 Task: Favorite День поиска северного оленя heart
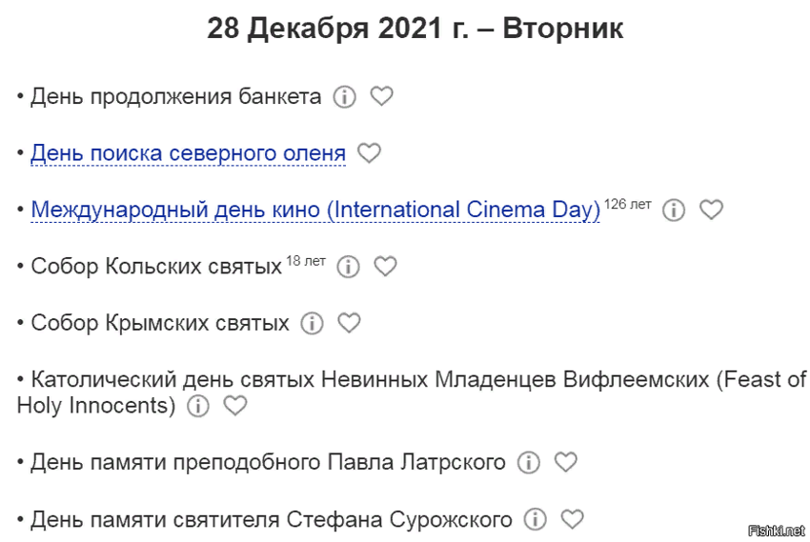(369, 152)
